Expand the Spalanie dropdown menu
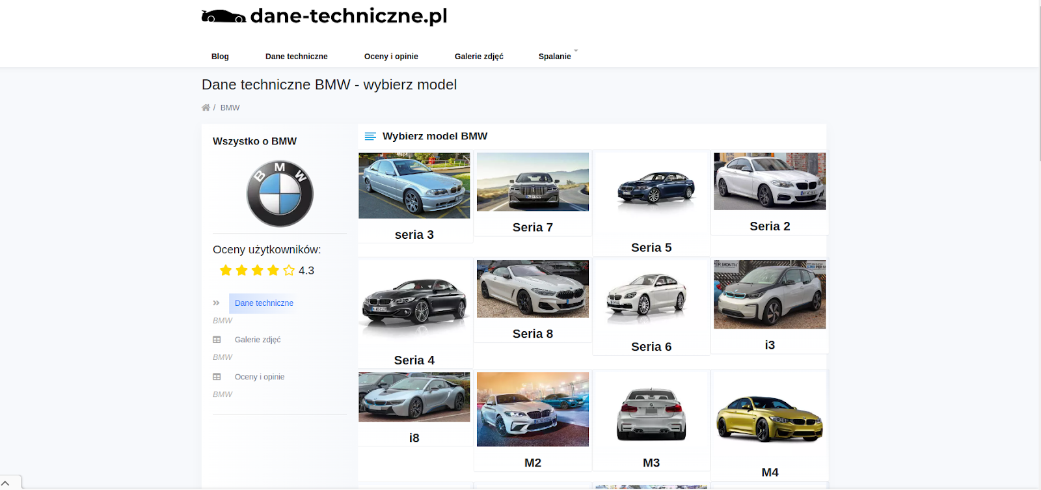The height and width of the screenshot is (490, 1041). [555, 57]
